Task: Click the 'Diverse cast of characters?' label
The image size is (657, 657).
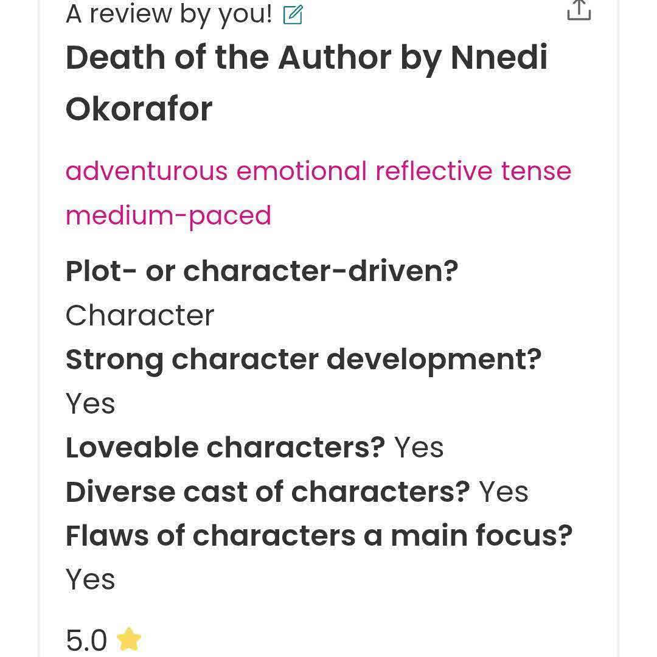Action: pos(268,492)
